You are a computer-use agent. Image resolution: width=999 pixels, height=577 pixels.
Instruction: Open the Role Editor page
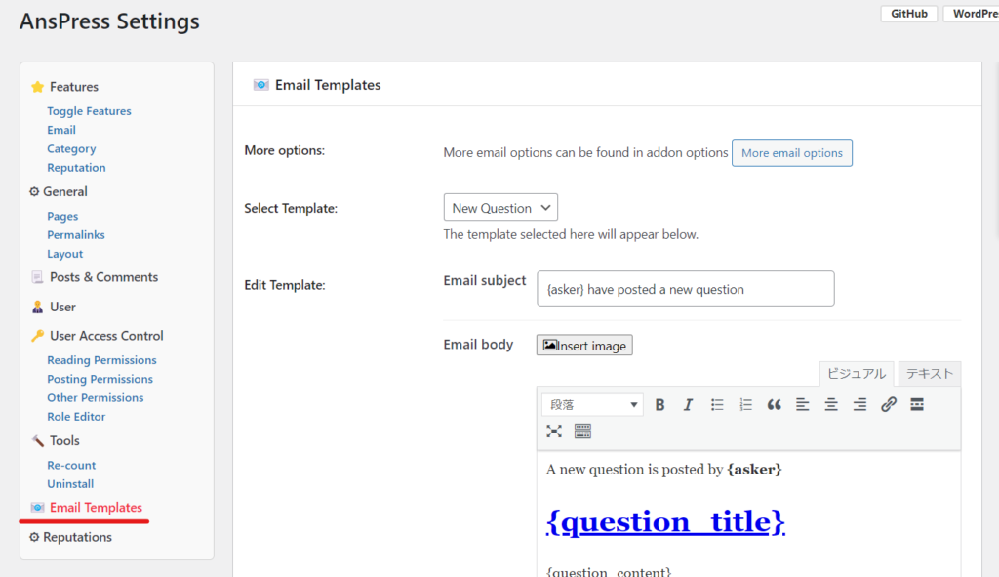tap(76, 417)
